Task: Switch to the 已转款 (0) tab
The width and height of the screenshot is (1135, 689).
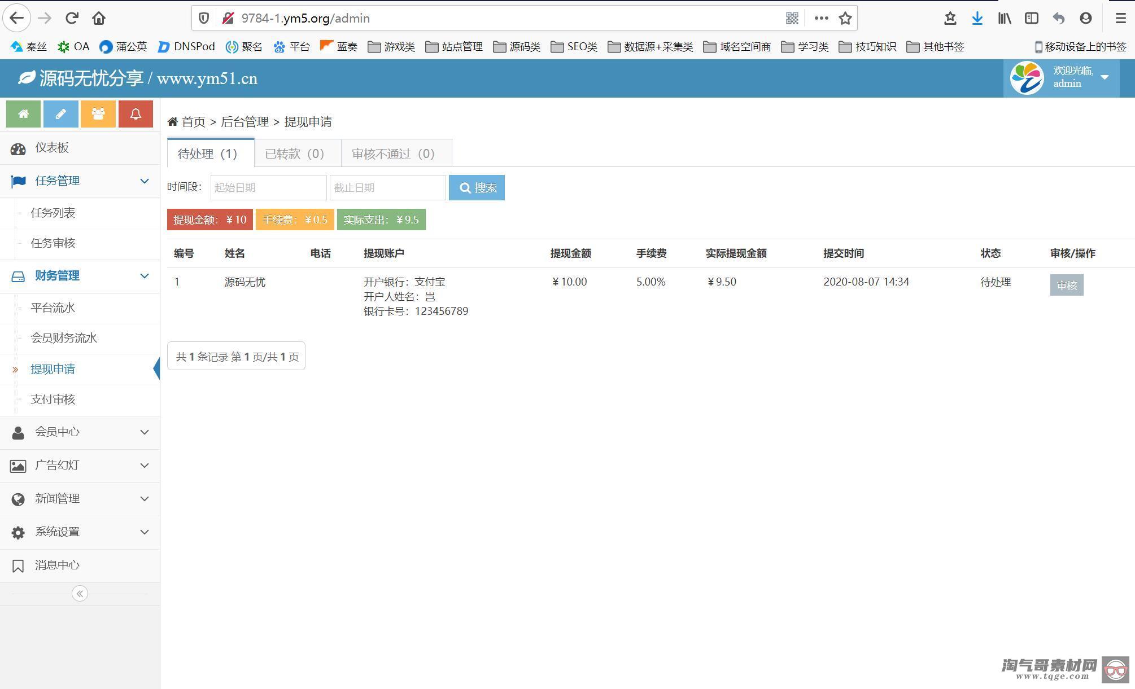Action: 298,153
